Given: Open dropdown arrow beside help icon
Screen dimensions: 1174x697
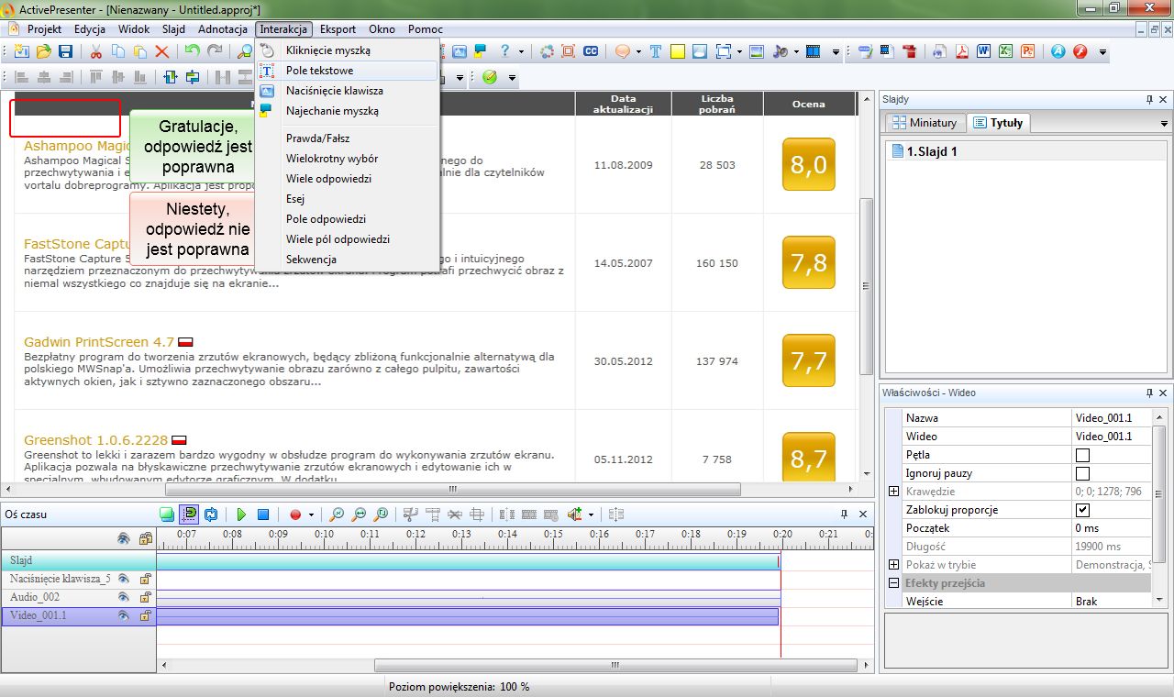Looking at the screenshot, I should (x=521, y=52).
